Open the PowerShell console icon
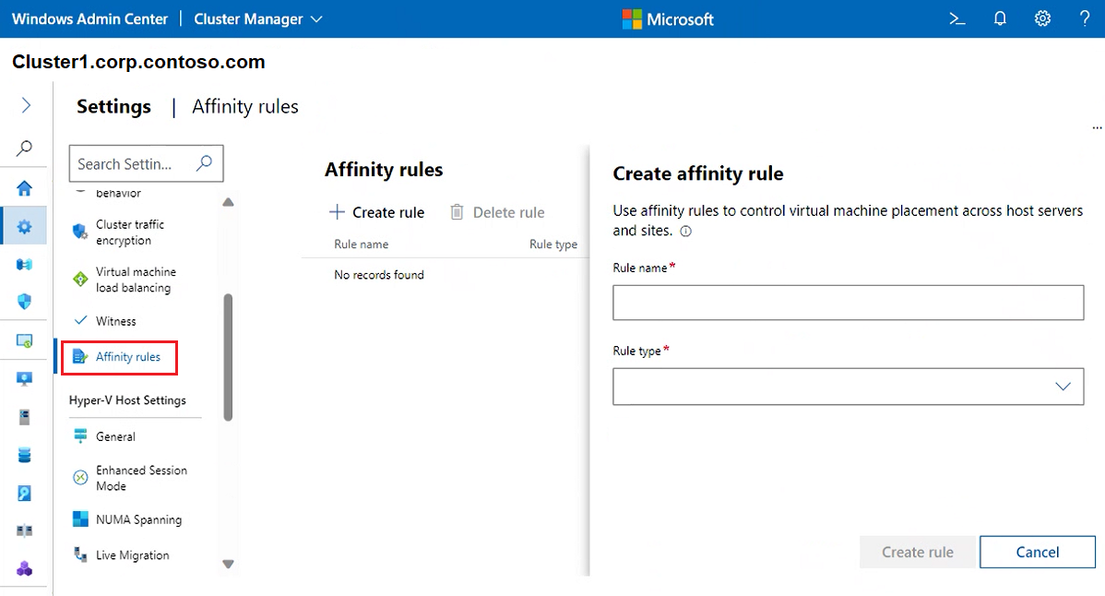Image resolution: width=1105 pixels, height=596 pixels. pyautogui.click(x=957, y=18)
